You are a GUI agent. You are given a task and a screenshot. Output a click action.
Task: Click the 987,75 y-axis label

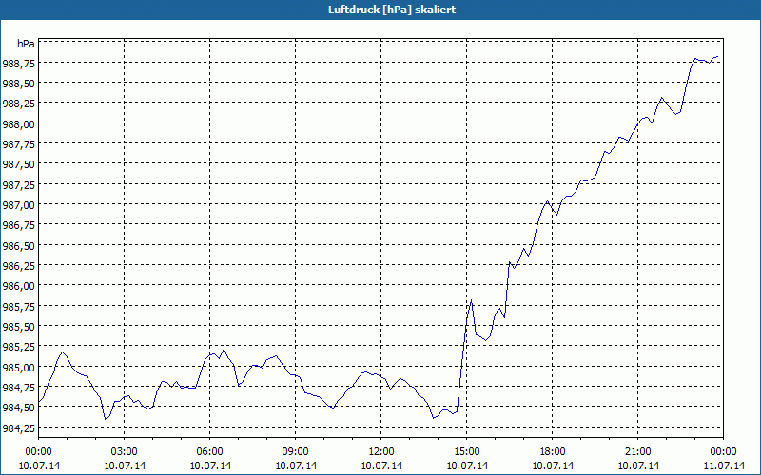tap(19, 144)
